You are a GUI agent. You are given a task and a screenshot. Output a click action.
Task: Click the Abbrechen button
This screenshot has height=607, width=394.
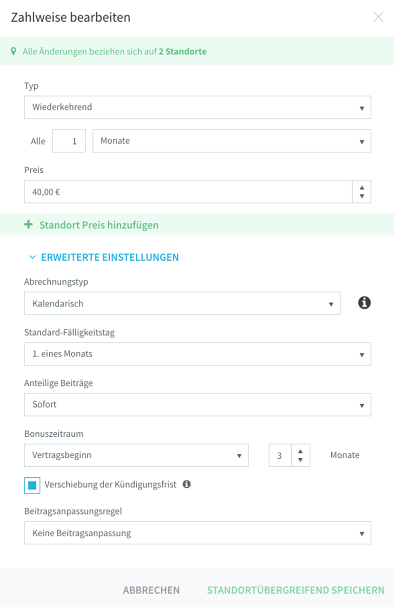pyautogui.click(x=151, y=590)
